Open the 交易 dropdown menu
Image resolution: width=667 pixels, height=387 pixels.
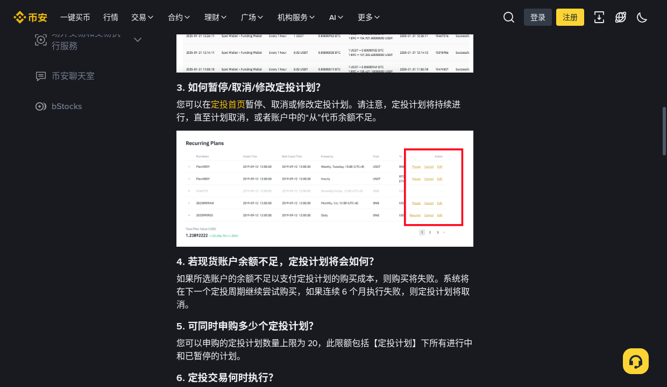[143, 17]
